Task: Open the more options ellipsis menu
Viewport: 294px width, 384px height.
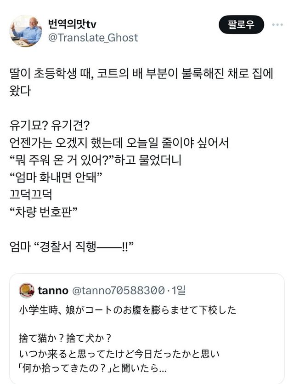Action: point(277,24)
